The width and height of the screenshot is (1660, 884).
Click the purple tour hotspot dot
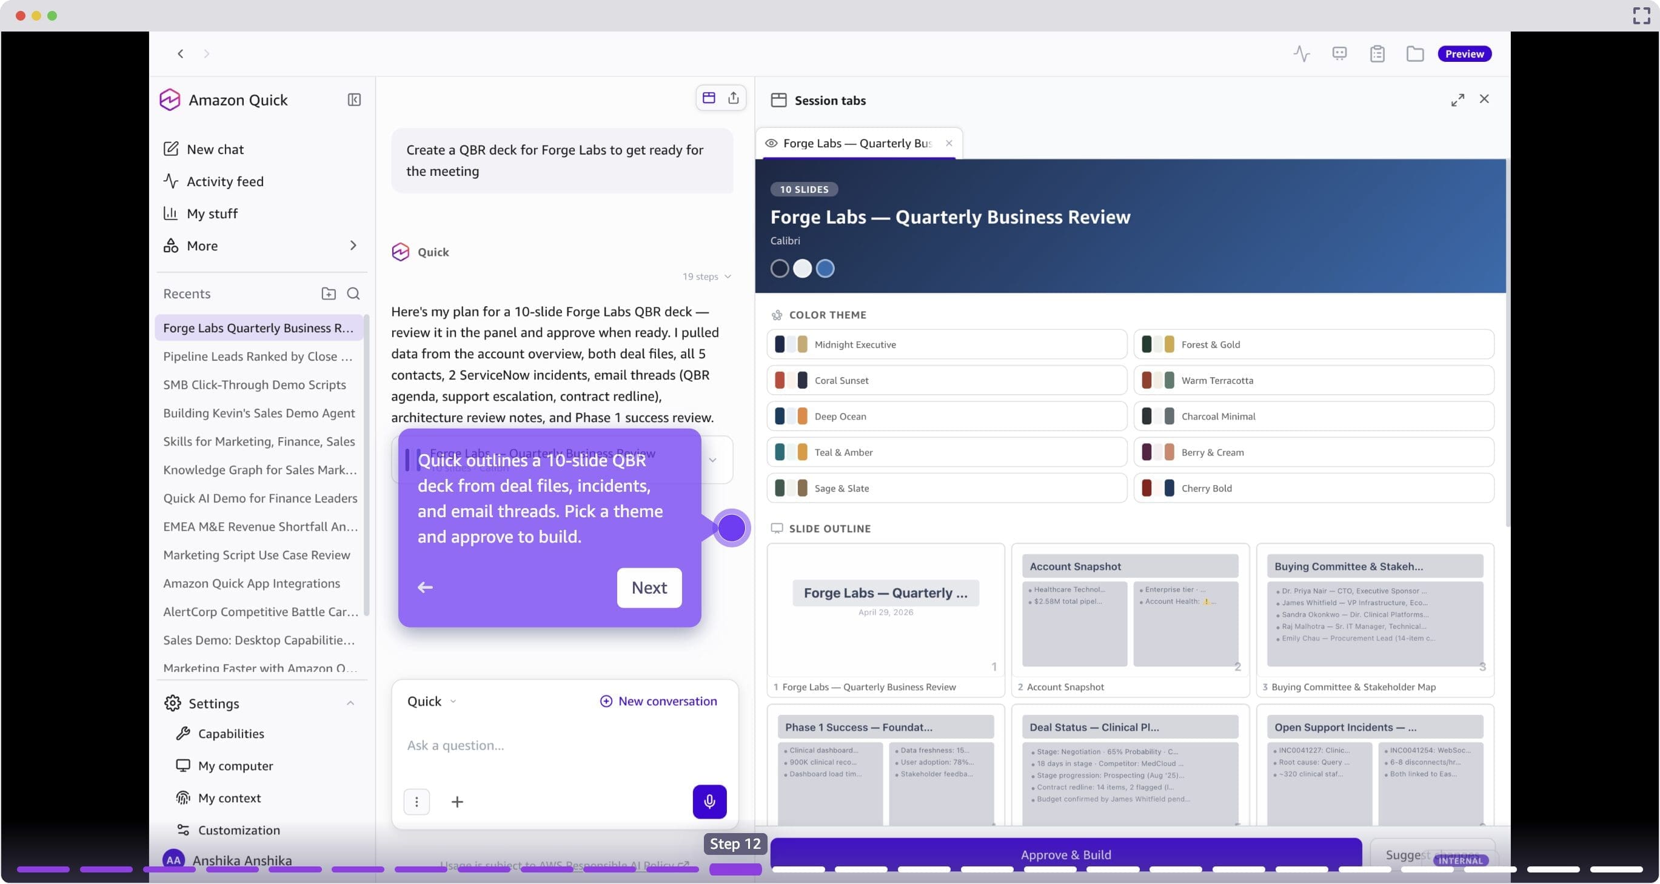(731, 527)
